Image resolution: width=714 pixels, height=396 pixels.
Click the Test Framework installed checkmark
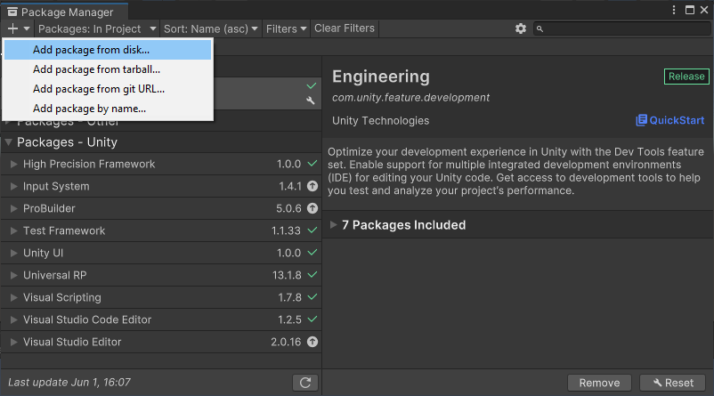point(312,230)
